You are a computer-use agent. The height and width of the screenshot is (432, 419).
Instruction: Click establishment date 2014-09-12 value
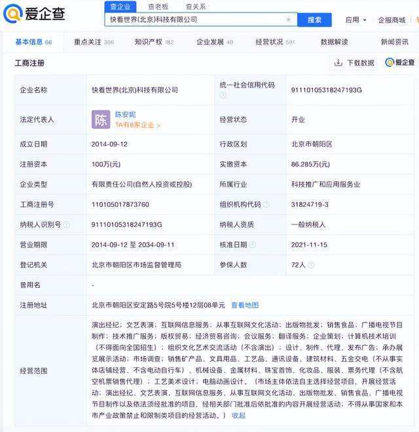point(109,144)
